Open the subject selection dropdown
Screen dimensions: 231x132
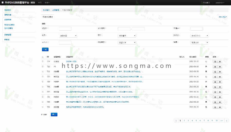click(68, 36)
